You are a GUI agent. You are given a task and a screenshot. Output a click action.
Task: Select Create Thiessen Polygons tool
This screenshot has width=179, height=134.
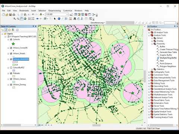point(169,50)
